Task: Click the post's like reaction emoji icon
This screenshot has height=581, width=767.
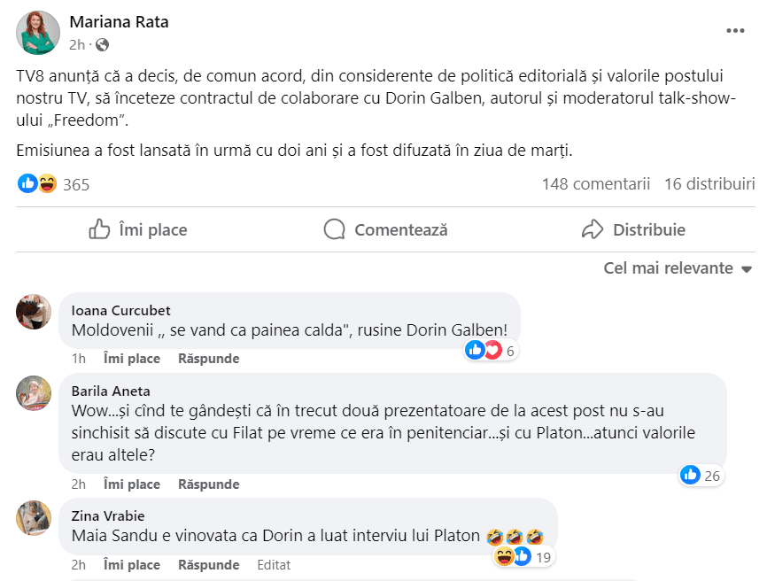Action: [27, 183]
